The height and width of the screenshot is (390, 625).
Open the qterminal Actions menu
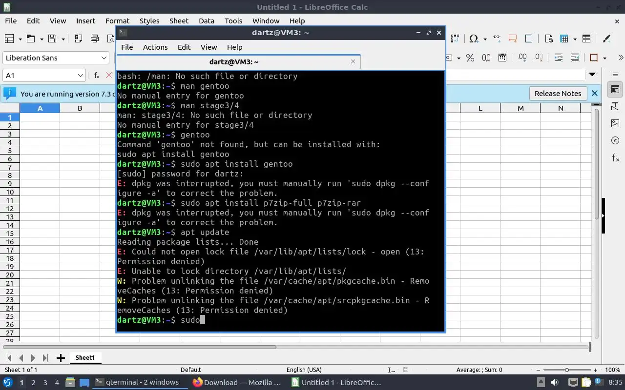click(x=155, y=47)
